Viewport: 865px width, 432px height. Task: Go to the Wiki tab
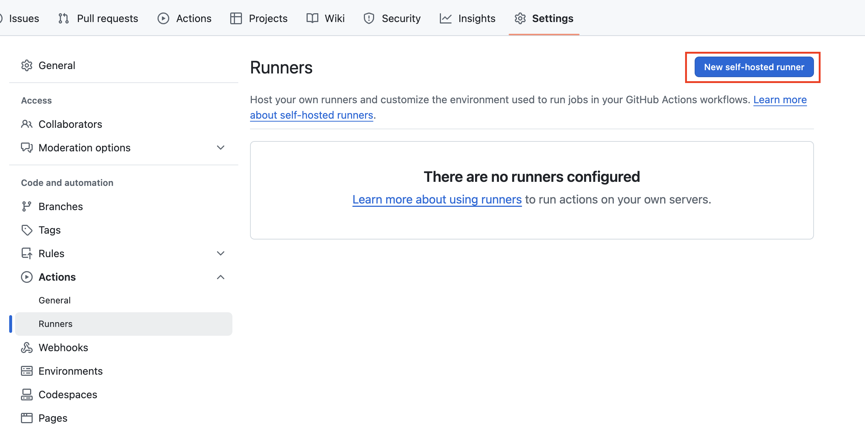(326, 18)
